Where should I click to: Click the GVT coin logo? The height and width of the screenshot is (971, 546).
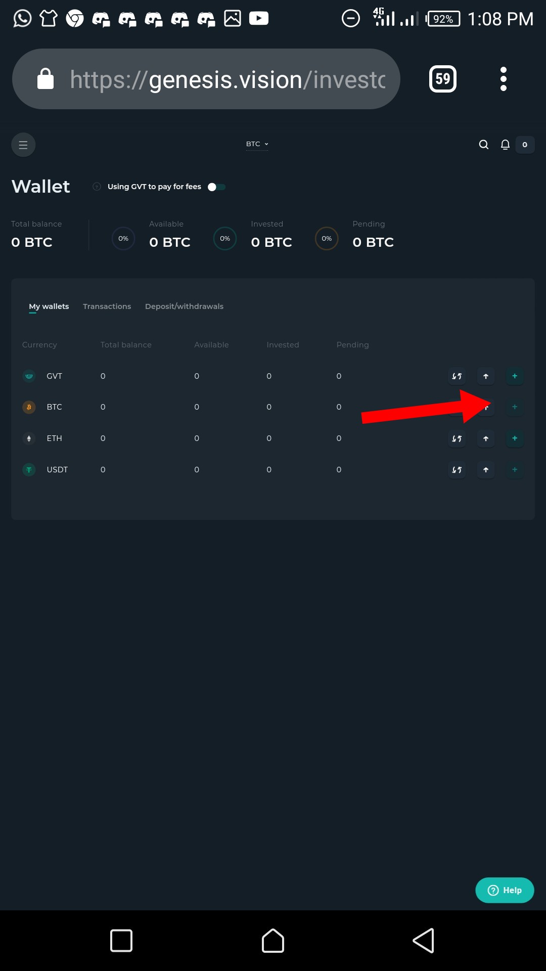[x=29, y=376]
